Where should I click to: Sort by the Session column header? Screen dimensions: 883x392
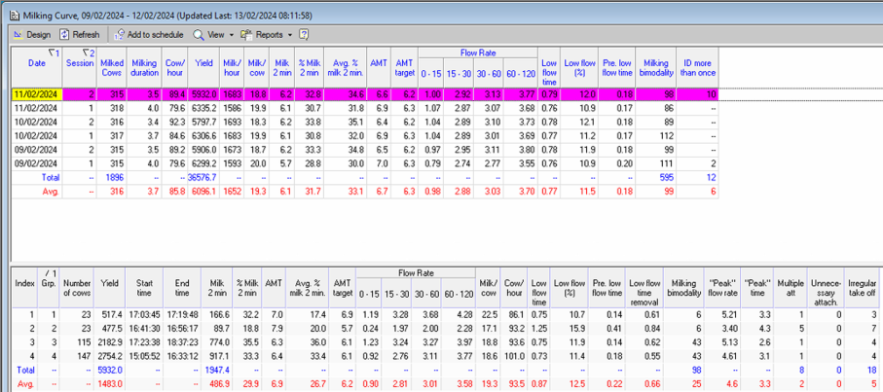80,62
